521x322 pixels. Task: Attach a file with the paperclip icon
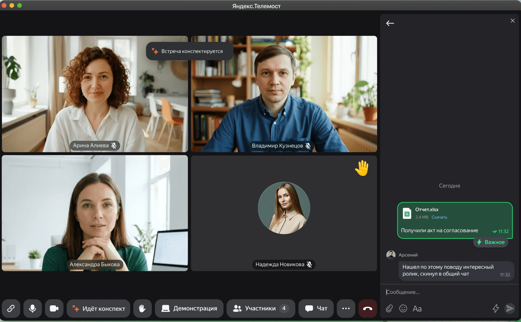389,308
